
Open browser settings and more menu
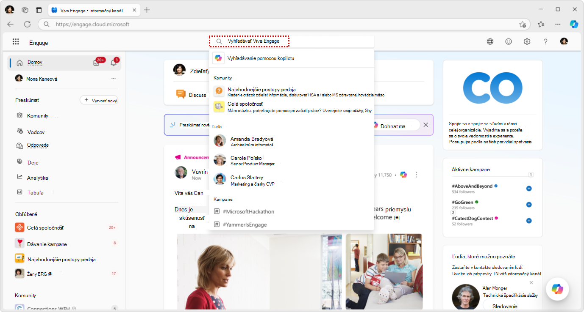coord(558,24)
